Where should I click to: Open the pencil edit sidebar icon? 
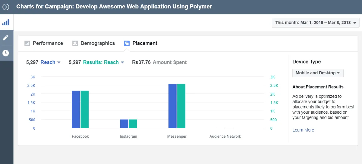click(x=6, y=37)
